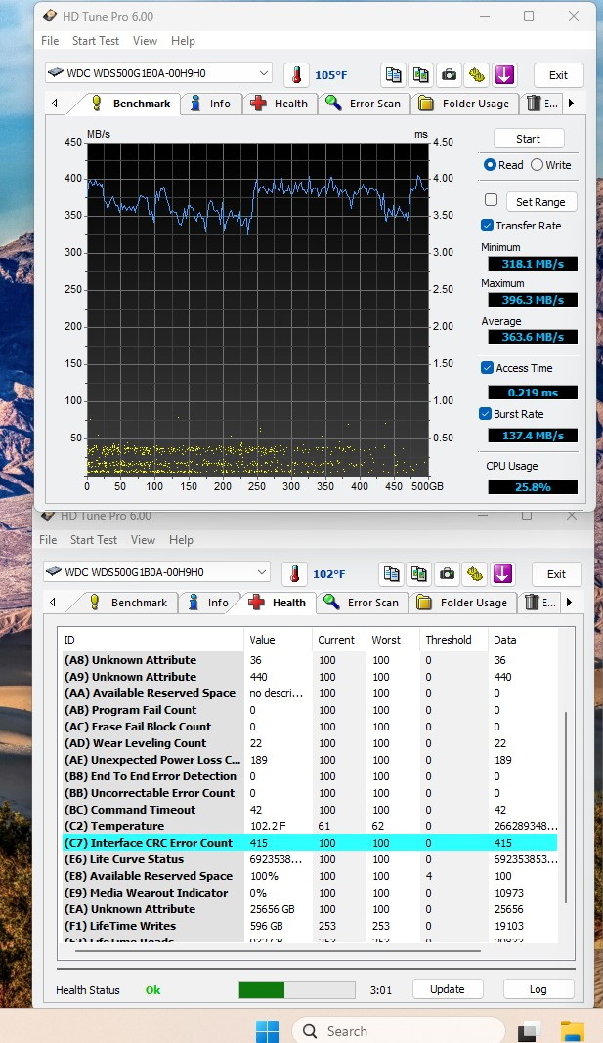The height and width of the screenshot is (1043, 603).
Task: Click screenshot camera icon in Benchmark window
Action: pos(449,75)
